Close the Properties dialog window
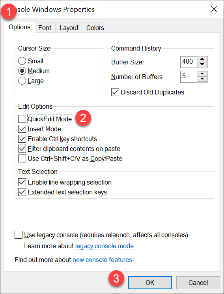The image size is (224, 294). pos(214,9)
